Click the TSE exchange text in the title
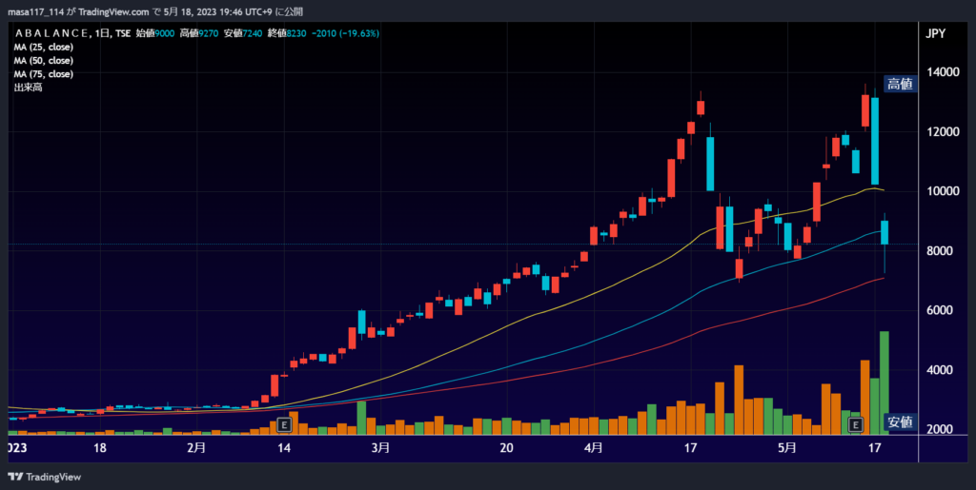This screenshot has height=490, width=976. point(123,33)
